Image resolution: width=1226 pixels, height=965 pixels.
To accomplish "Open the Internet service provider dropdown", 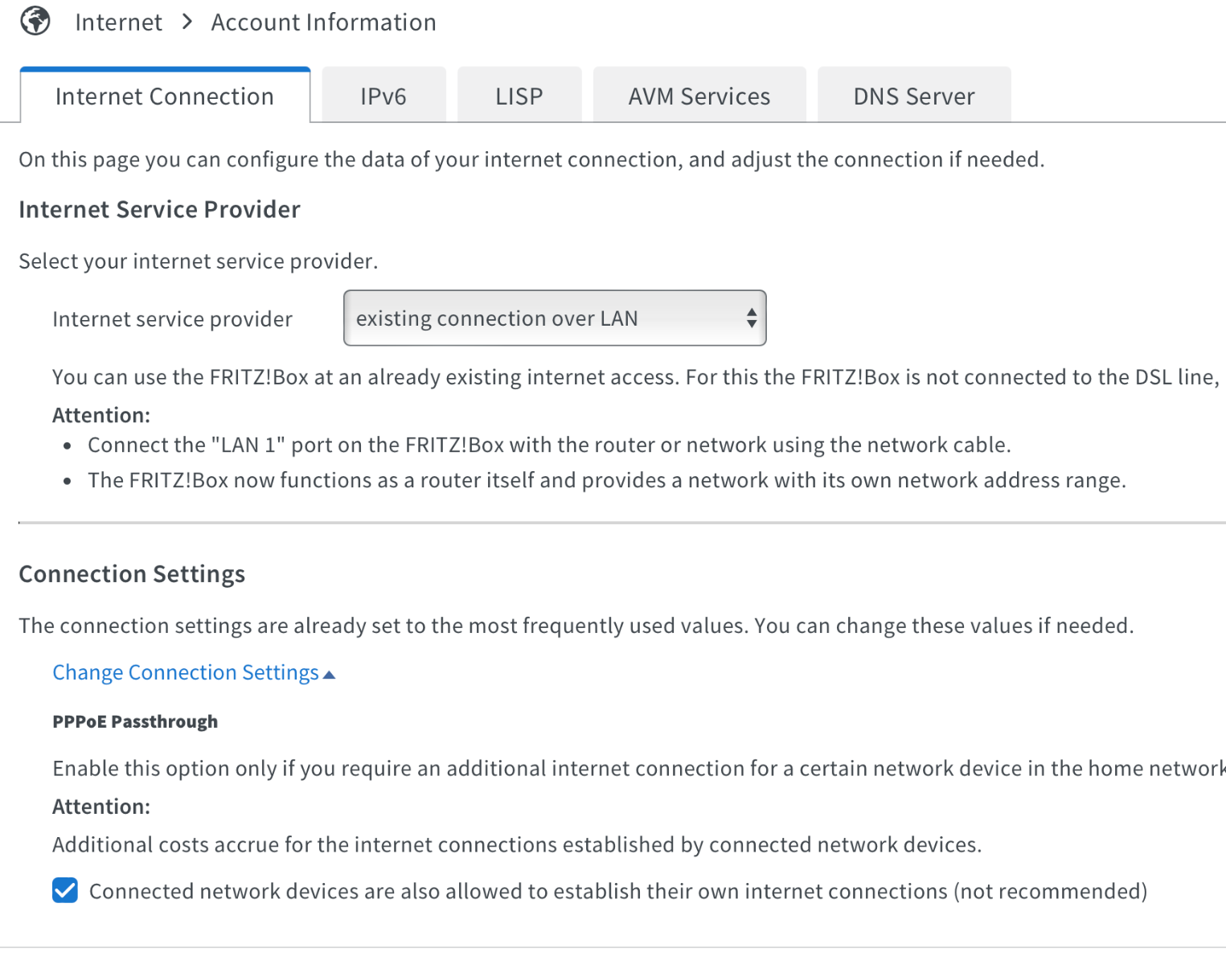I will pyautogui.click(x=555, y=318).
